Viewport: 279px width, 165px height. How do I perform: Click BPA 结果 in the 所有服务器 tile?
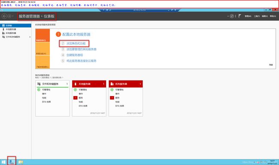120,106
